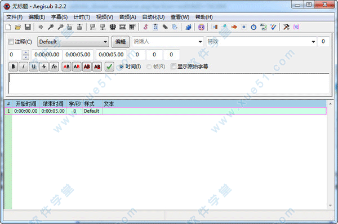The width and height of the screenshot is (338, 224).
Task: Snap subtitles to scene icon
Action: click(x=122, y=27)
